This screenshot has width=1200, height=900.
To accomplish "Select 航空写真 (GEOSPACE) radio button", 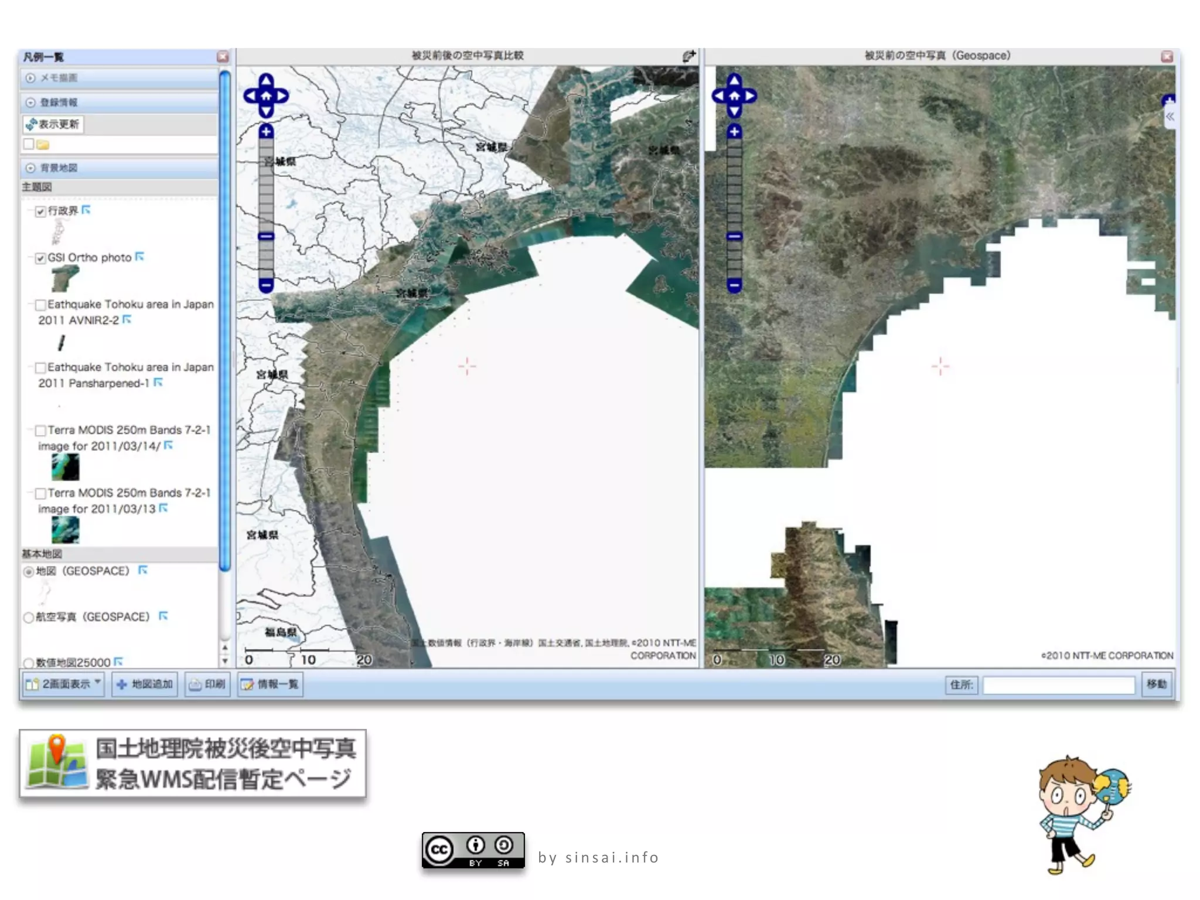I will 28,617.
